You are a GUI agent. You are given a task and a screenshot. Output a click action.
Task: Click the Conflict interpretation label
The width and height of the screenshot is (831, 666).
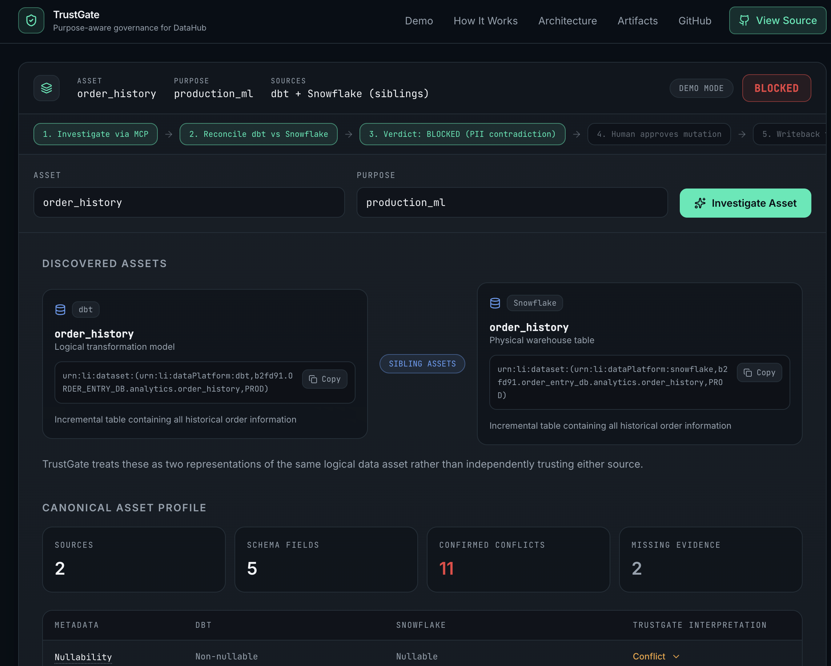tap(649, 656)
